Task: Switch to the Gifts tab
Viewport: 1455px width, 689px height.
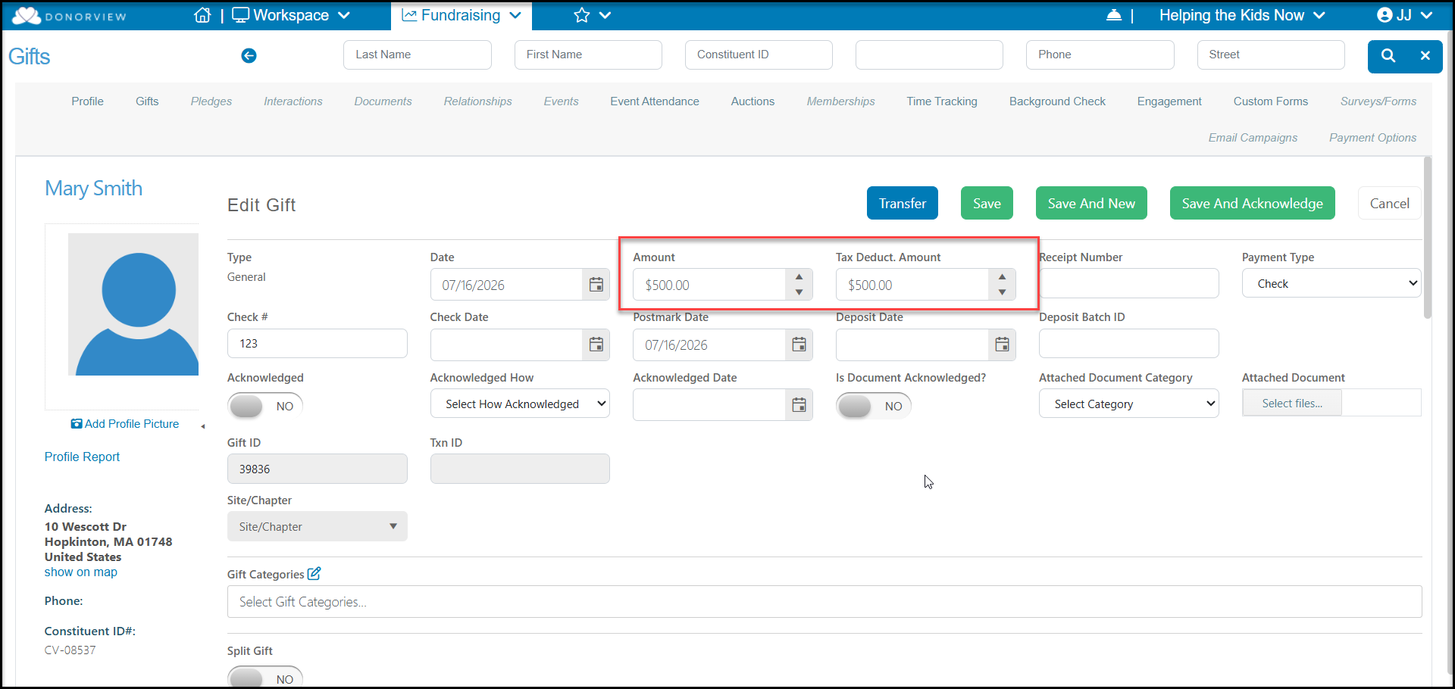Action: (147, 101)
